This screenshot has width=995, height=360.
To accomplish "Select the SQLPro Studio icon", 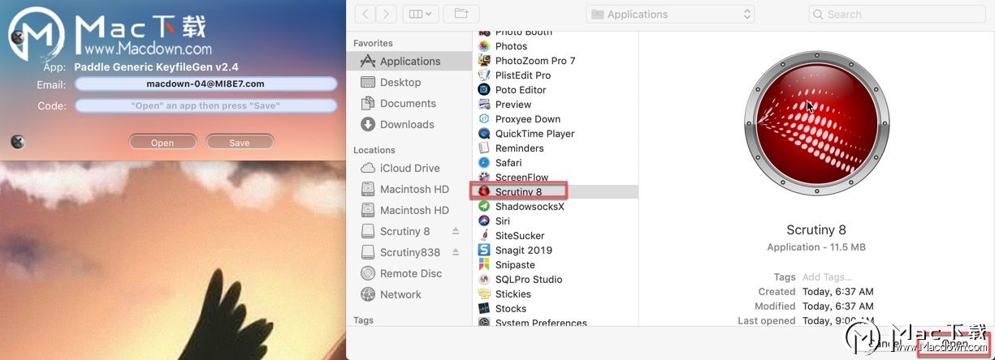I will point(484,280).
